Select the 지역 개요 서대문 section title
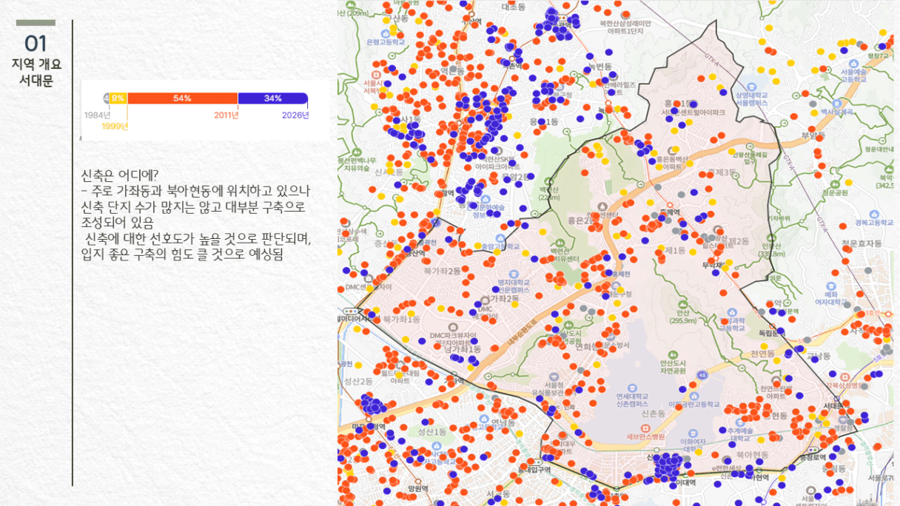 [37, 72]
